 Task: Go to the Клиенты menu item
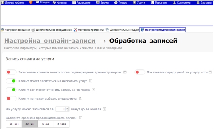[60, 2]
